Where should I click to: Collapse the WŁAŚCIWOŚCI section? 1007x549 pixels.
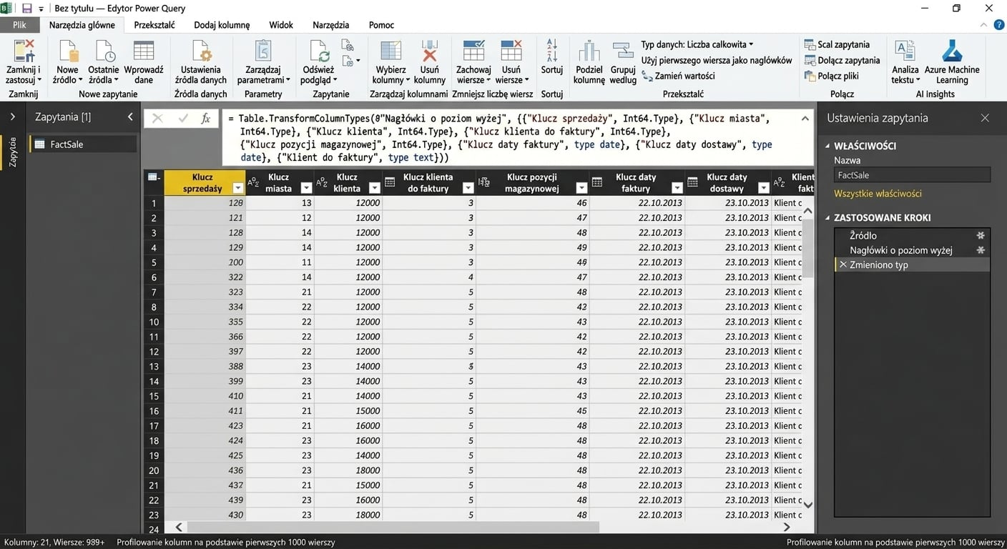[x=828, y=146]
